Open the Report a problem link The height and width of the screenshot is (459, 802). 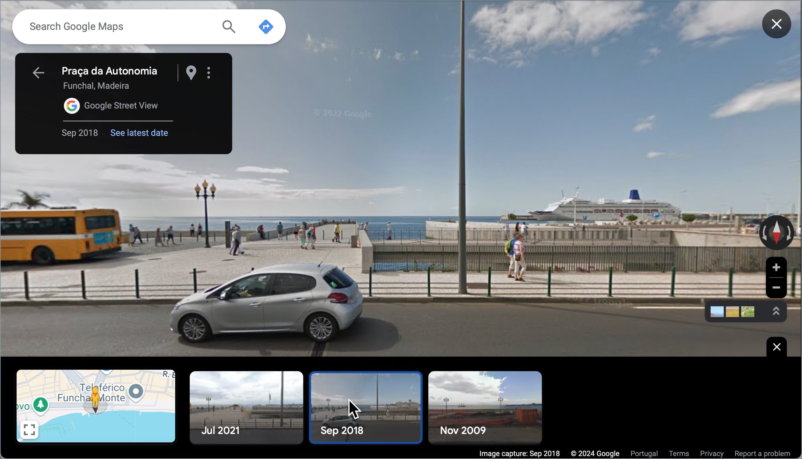762,454
